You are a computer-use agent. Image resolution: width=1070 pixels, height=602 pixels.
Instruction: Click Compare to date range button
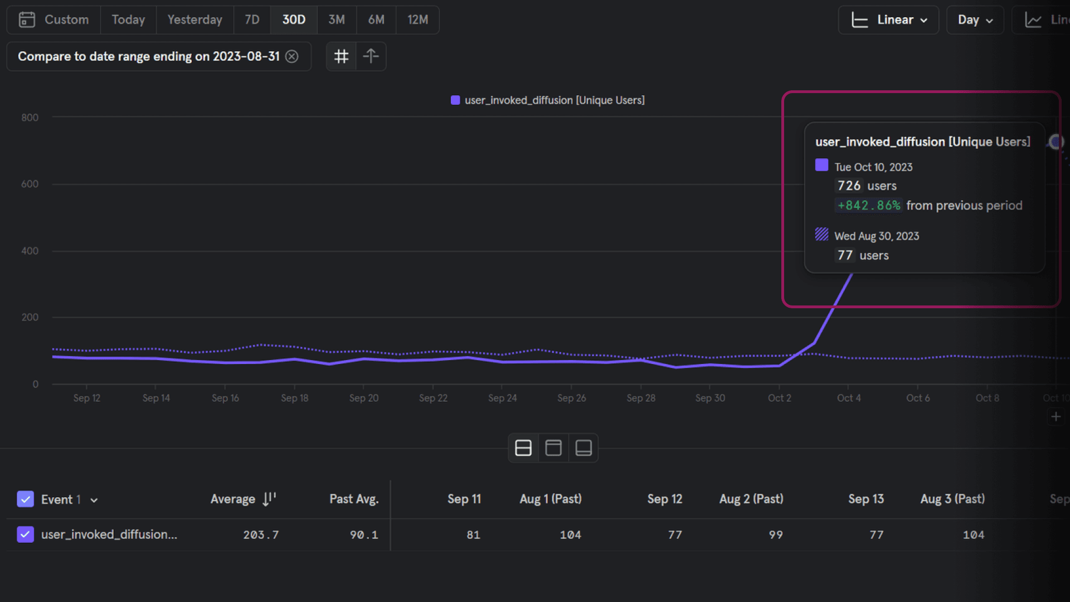(x=148, y=56)
